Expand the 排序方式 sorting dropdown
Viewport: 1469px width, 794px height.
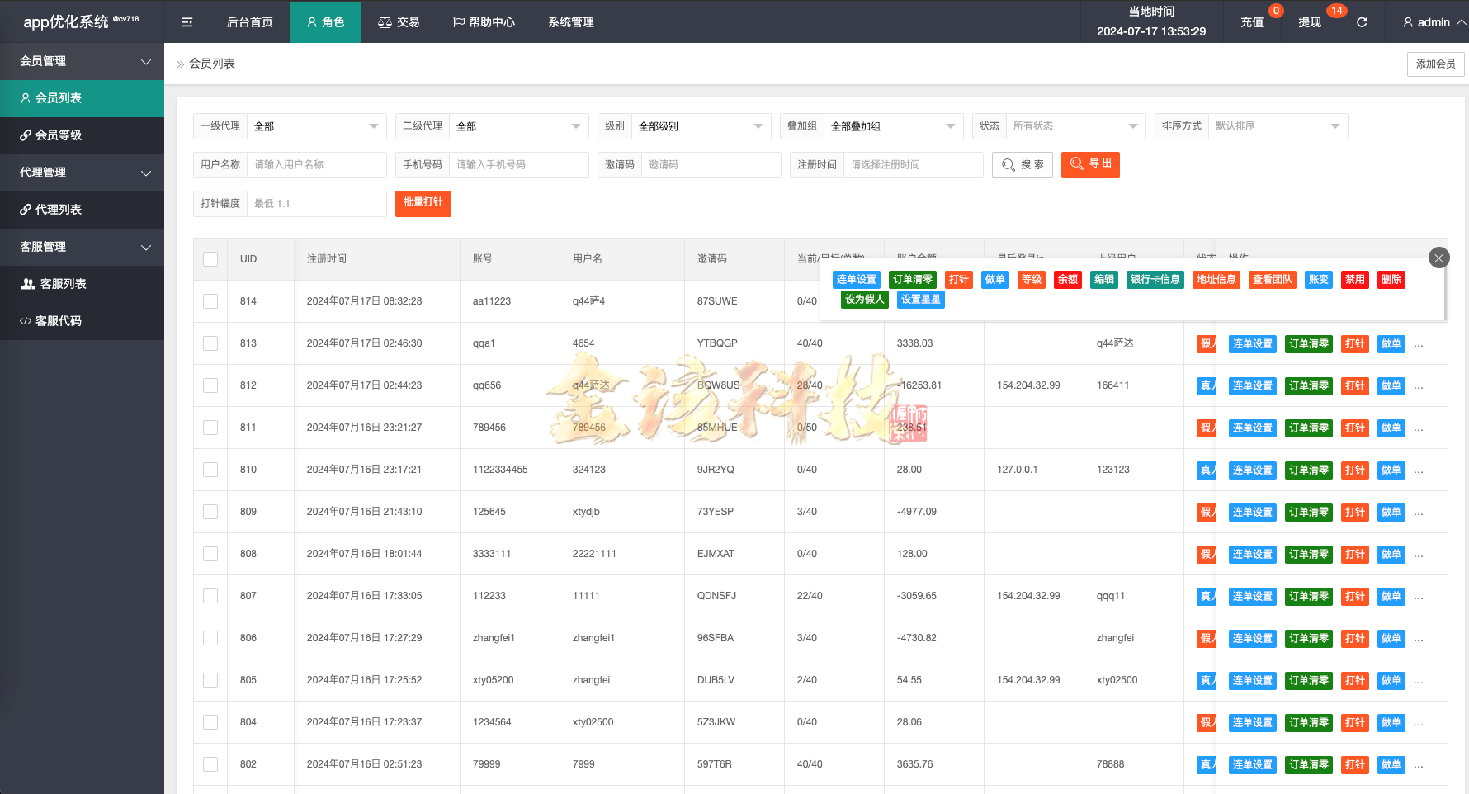pyautogui.click(x=1278, y=125)
